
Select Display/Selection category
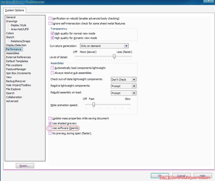tap(16, 45)
